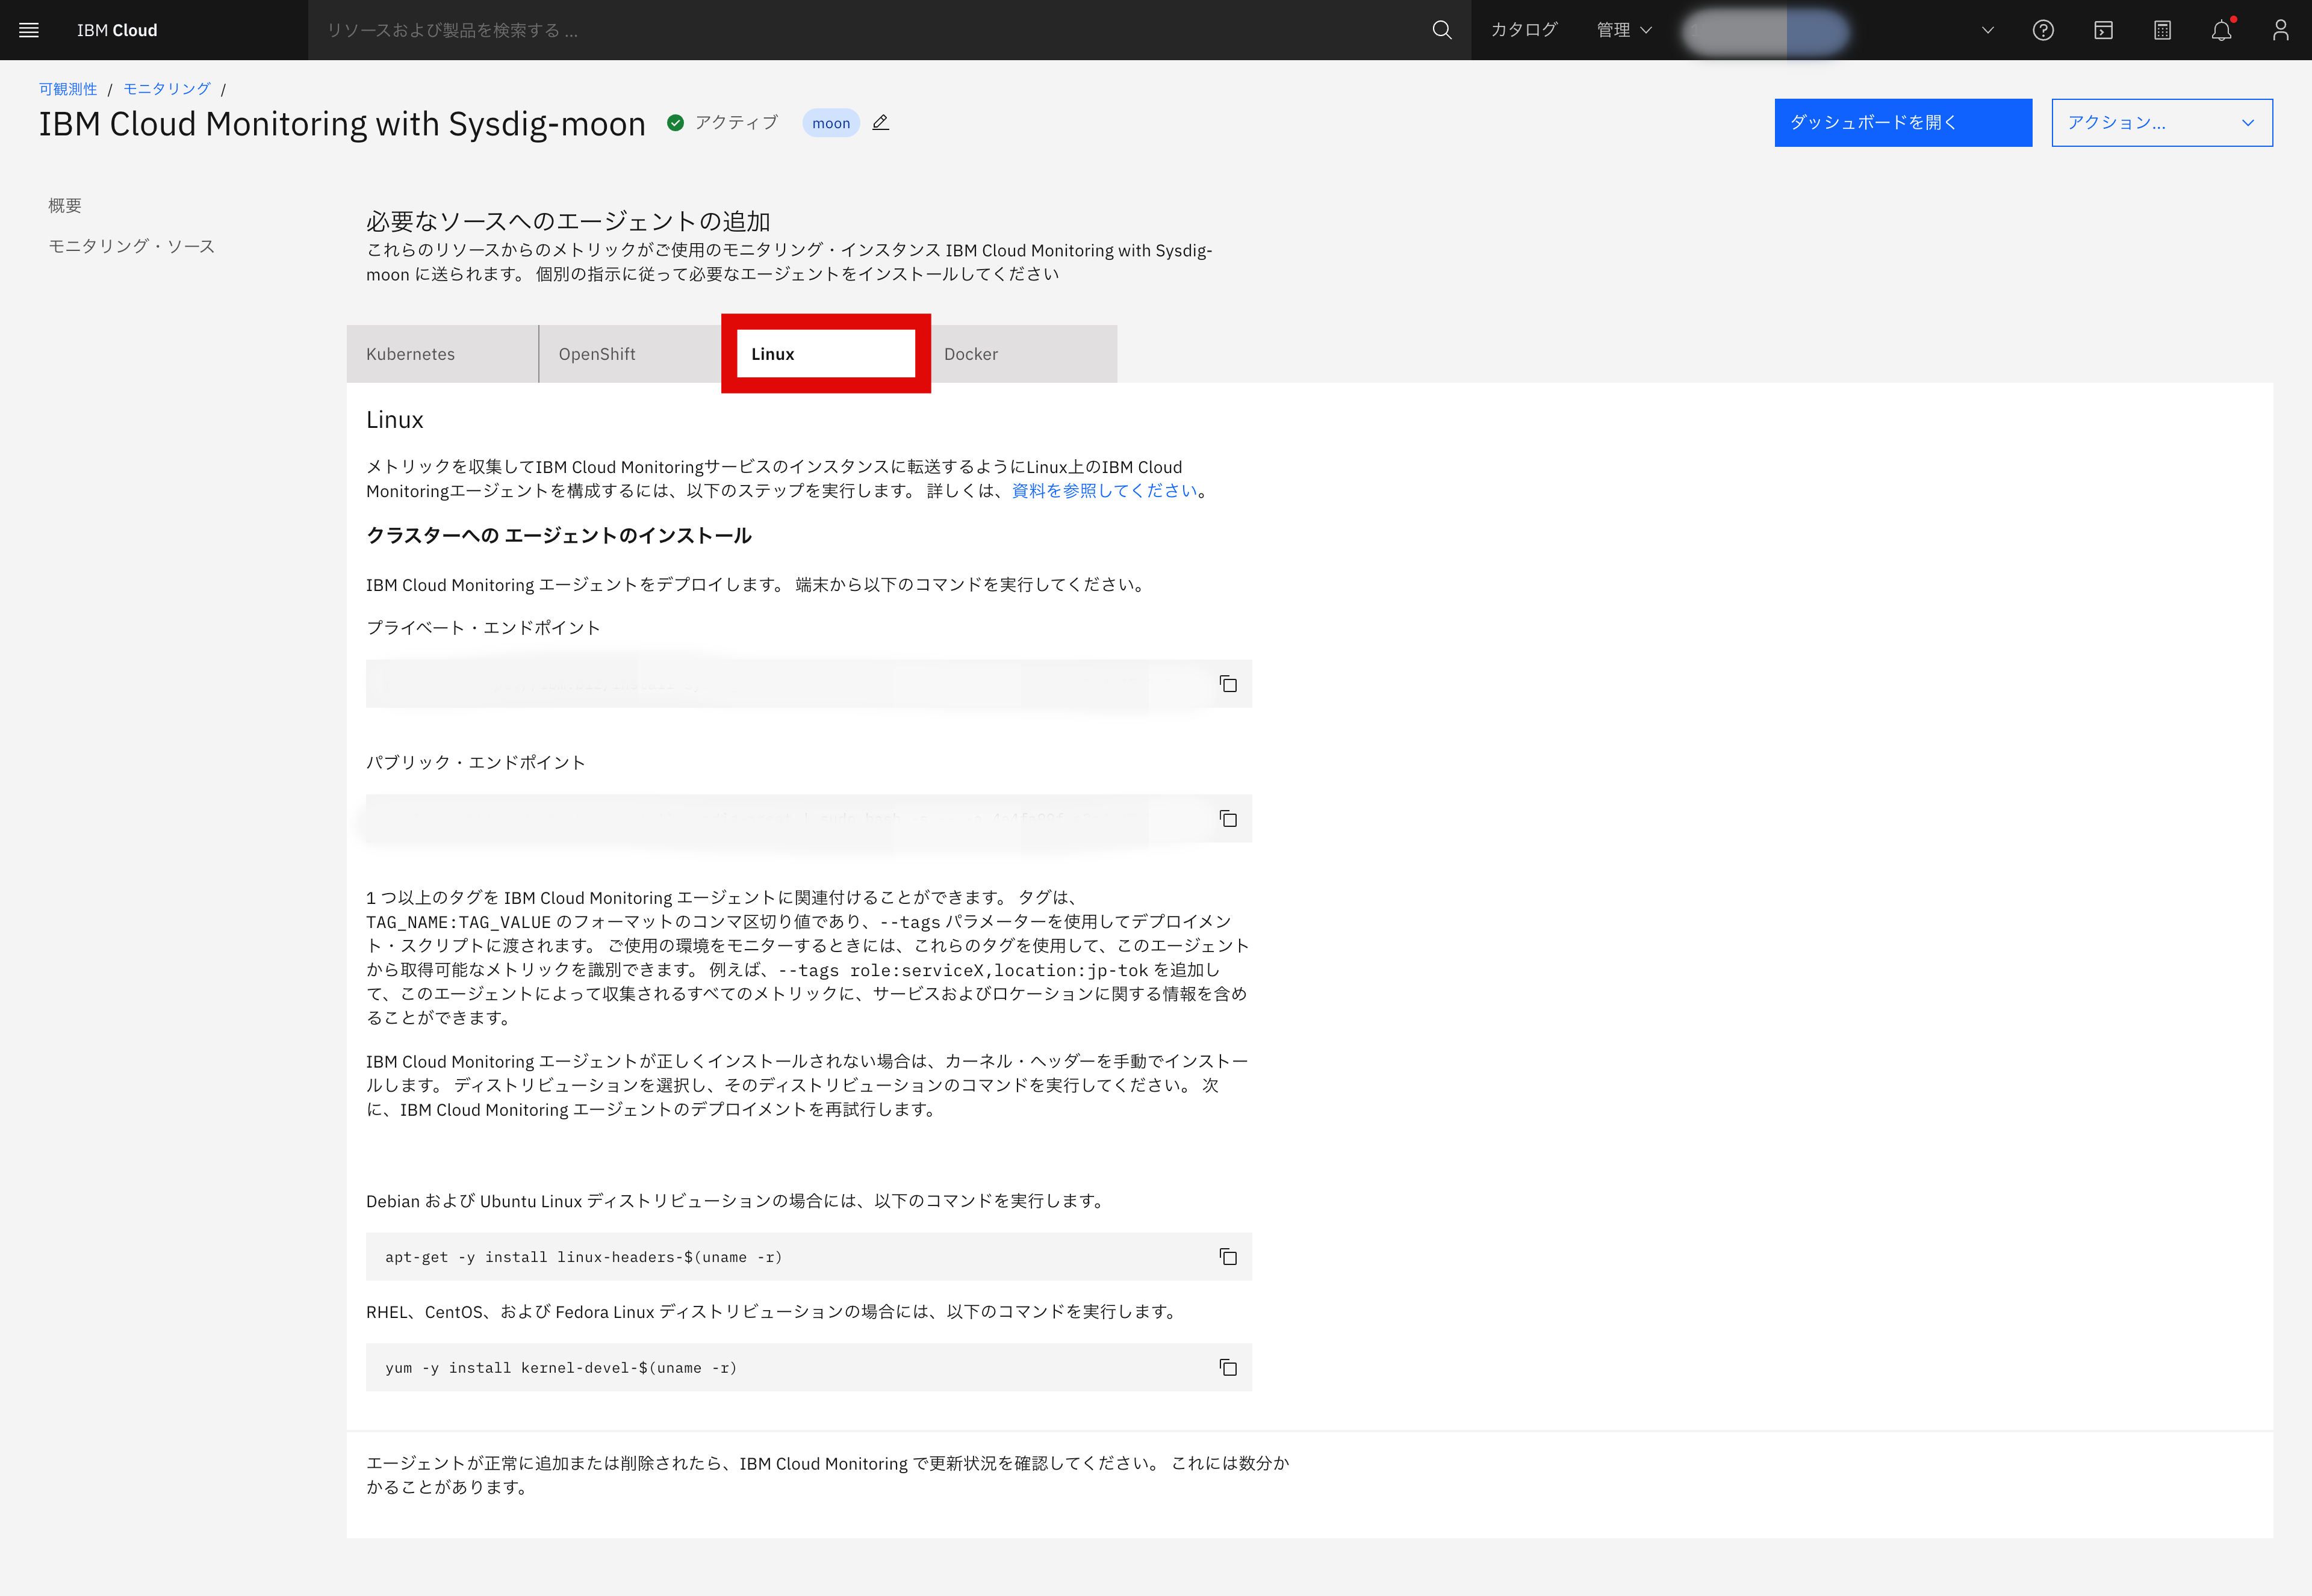2312x1596 pixels.
Task: Copy the apt-get linux-headers command
Action: pos(1228,1257)
